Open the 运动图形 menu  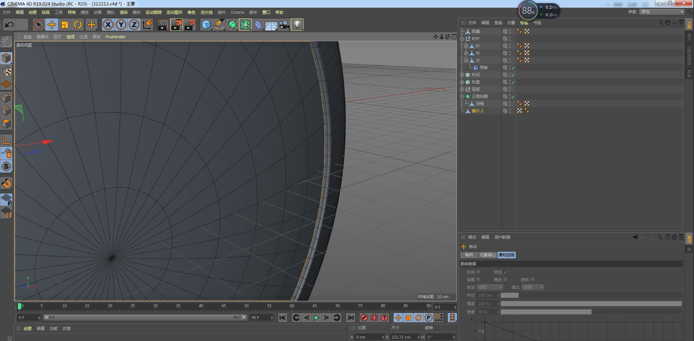tap(174, 12)
